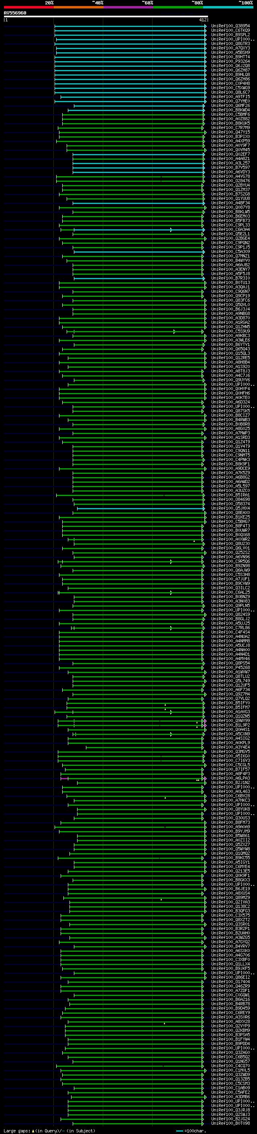257x1134 pixels.
Task: Select hit label UniRef100_B7R3I0
Action: [230, 278]
